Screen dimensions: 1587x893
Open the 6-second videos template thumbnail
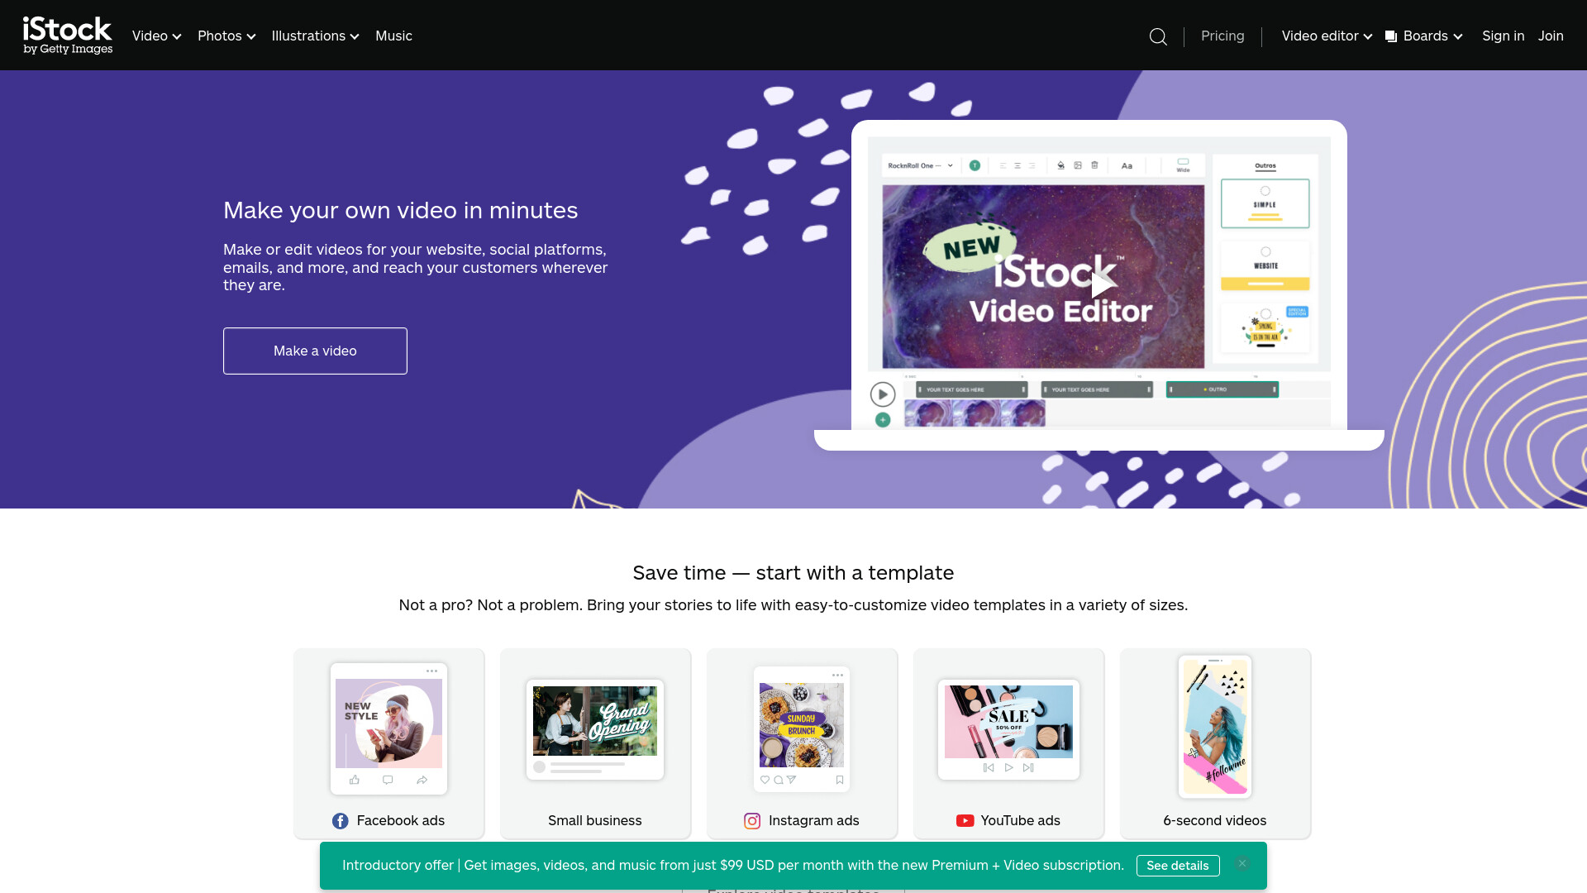pyautogui.click(x=1215, y=727)
